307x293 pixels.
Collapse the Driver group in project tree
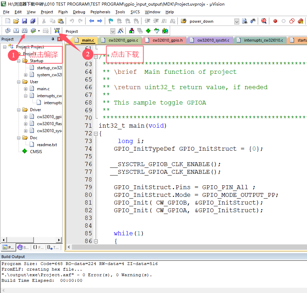[x=19, y=110]
